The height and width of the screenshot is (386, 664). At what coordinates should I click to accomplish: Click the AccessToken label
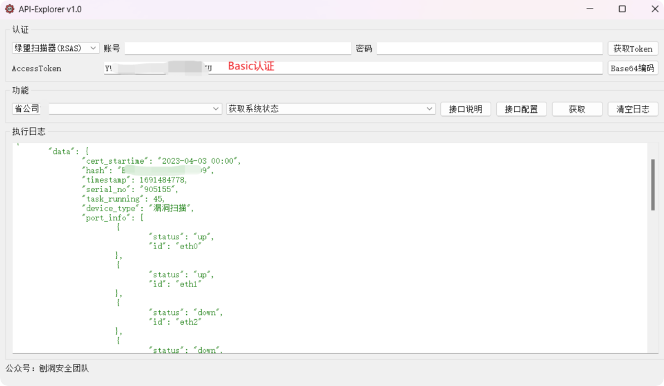[x=36, y=69]
